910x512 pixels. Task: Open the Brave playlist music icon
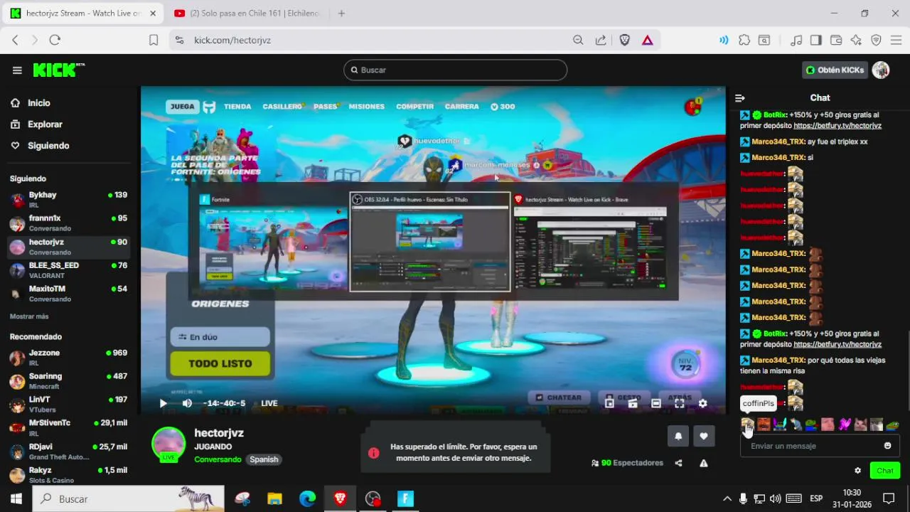point(796,41)
